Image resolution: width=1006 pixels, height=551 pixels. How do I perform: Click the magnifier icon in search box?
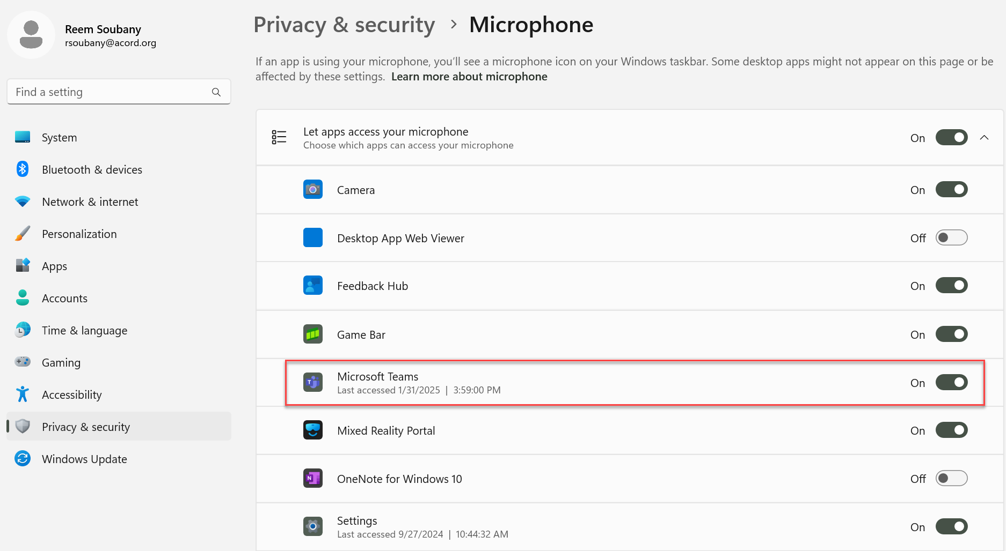tap(216, 92)
